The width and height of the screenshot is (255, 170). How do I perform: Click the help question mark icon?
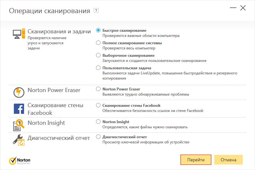tap(96, 11)
